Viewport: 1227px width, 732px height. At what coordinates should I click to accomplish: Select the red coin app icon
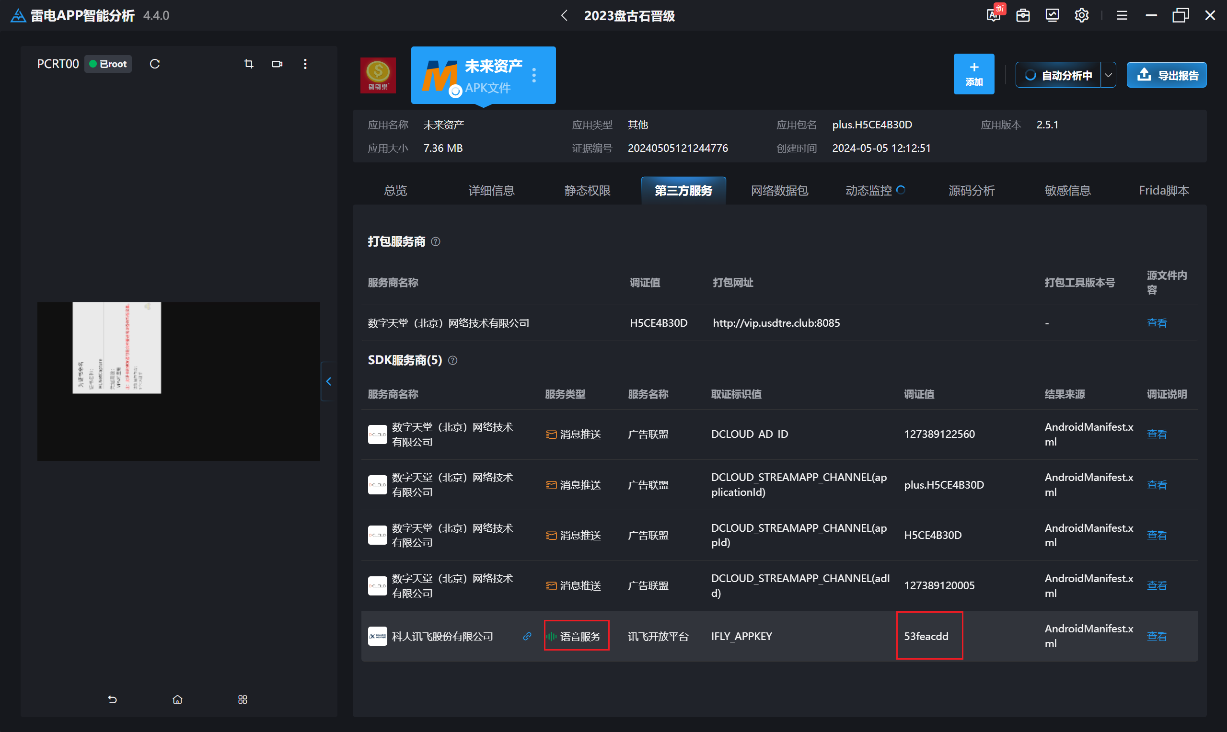pos(378,75)
